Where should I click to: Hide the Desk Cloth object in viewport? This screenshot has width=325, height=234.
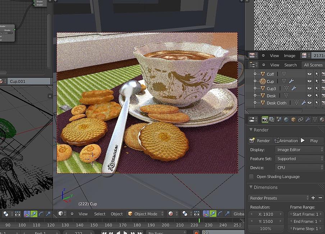coord(310,103)
